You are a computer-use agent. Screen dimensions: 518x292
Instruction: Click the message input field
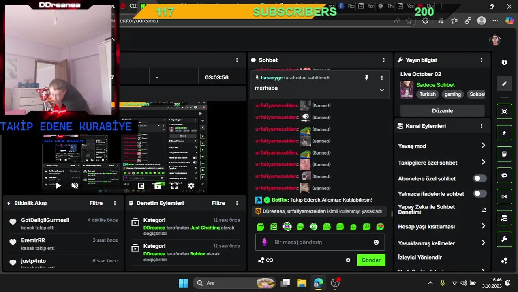tap(320, 242)
